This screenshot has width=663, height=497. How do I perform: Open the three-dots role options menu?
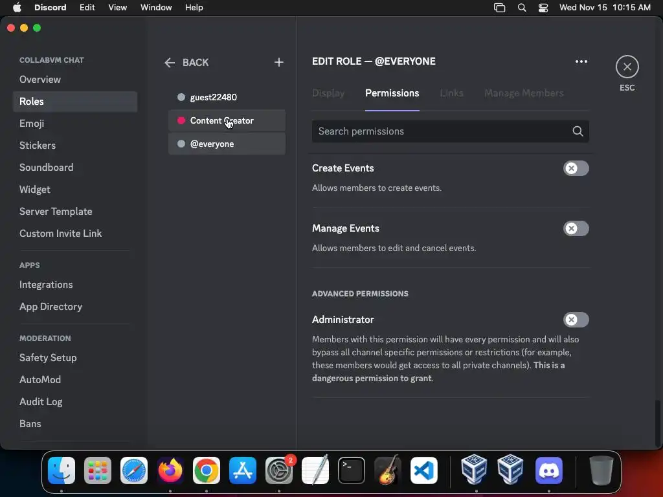(581, 61)
